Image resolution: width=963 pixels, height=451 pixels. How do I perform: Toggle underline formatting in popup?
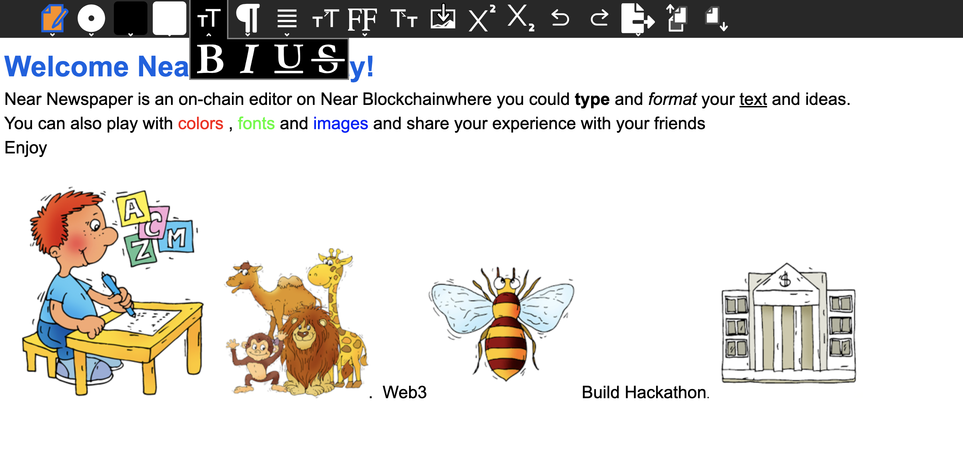click(x=288, y=59)
